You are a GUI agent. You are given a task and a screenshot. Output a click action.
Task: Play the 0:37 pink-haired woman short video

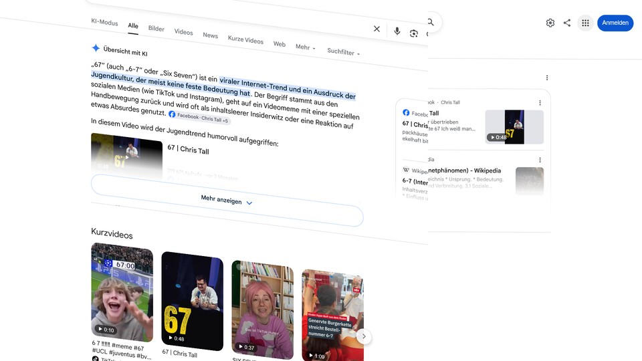click(262, 310)
